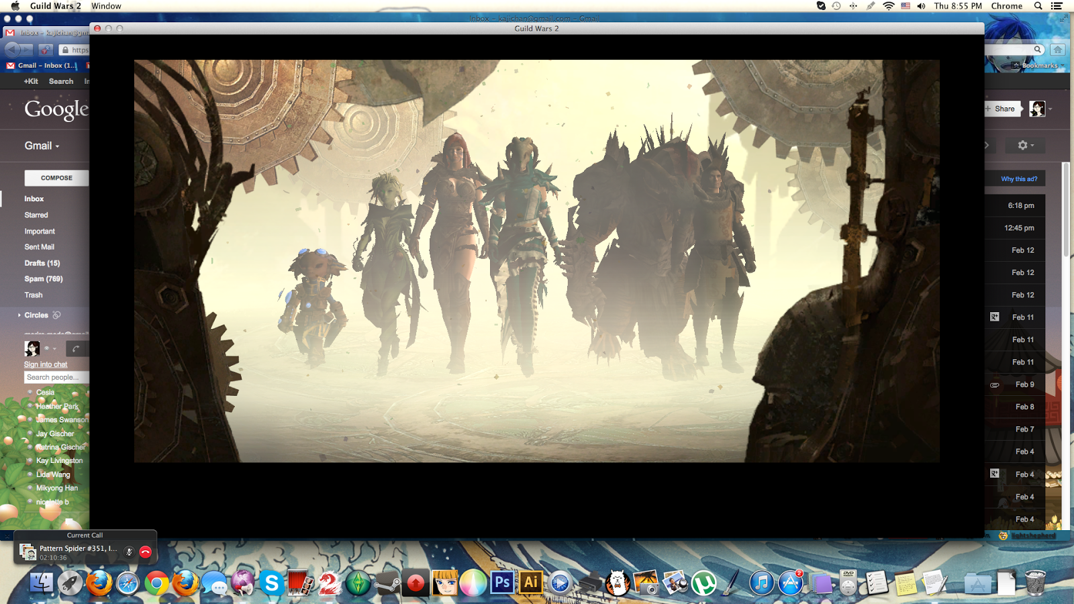Select chat contact Kay Livingston
1074x604 pixels.
[x=60, y=460]
